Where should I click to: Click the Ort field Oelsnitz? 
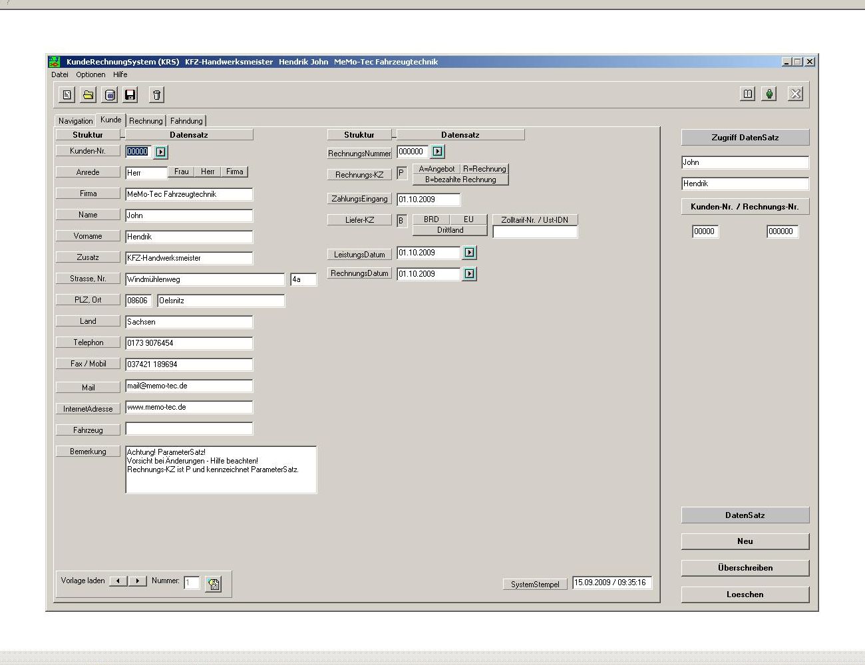click(221, 301)
